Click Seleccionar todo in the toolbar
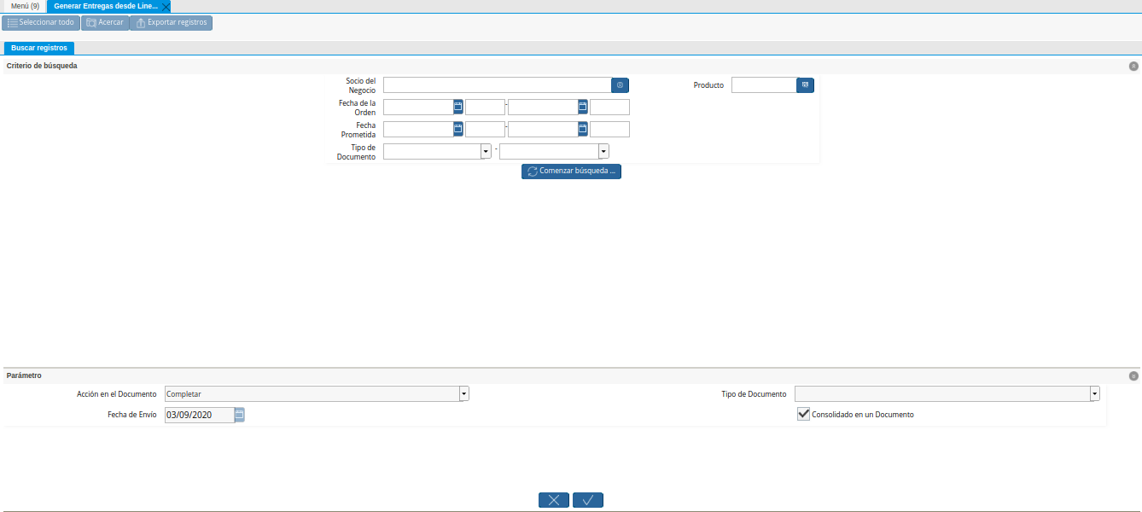This screenshot has height=512, width=1142. tap(40, 22)
